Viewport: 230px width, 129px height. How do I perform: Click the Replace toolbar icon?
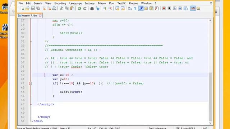point(97,9)
